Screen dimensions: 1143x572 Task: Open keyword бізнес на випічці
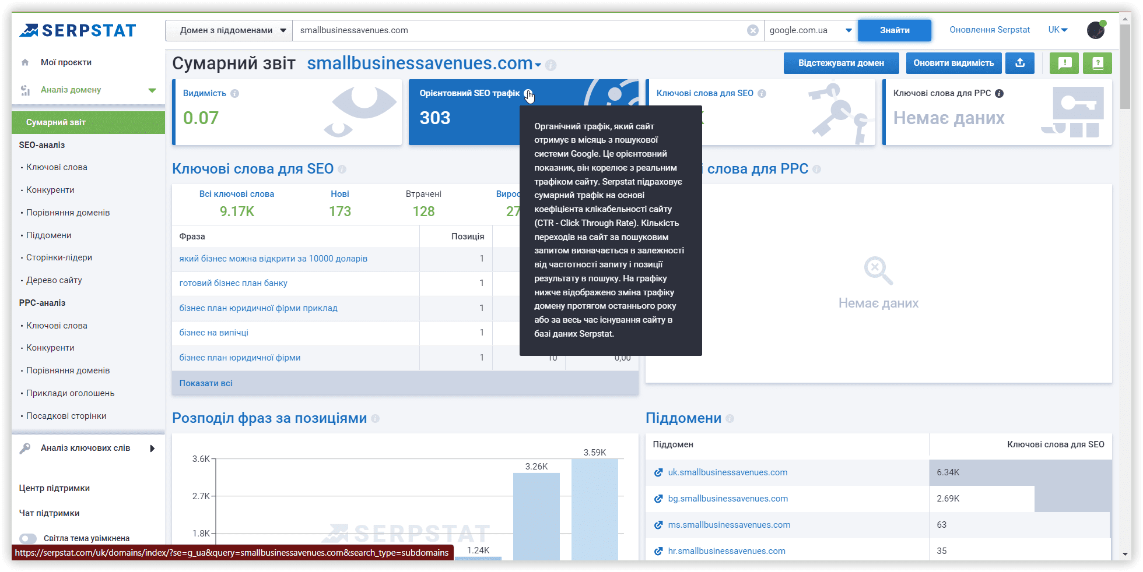click(214, 333)
